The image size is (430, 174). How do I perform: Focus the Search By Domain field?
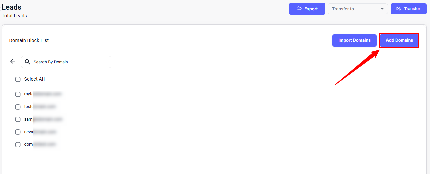[x=70, y=62]
